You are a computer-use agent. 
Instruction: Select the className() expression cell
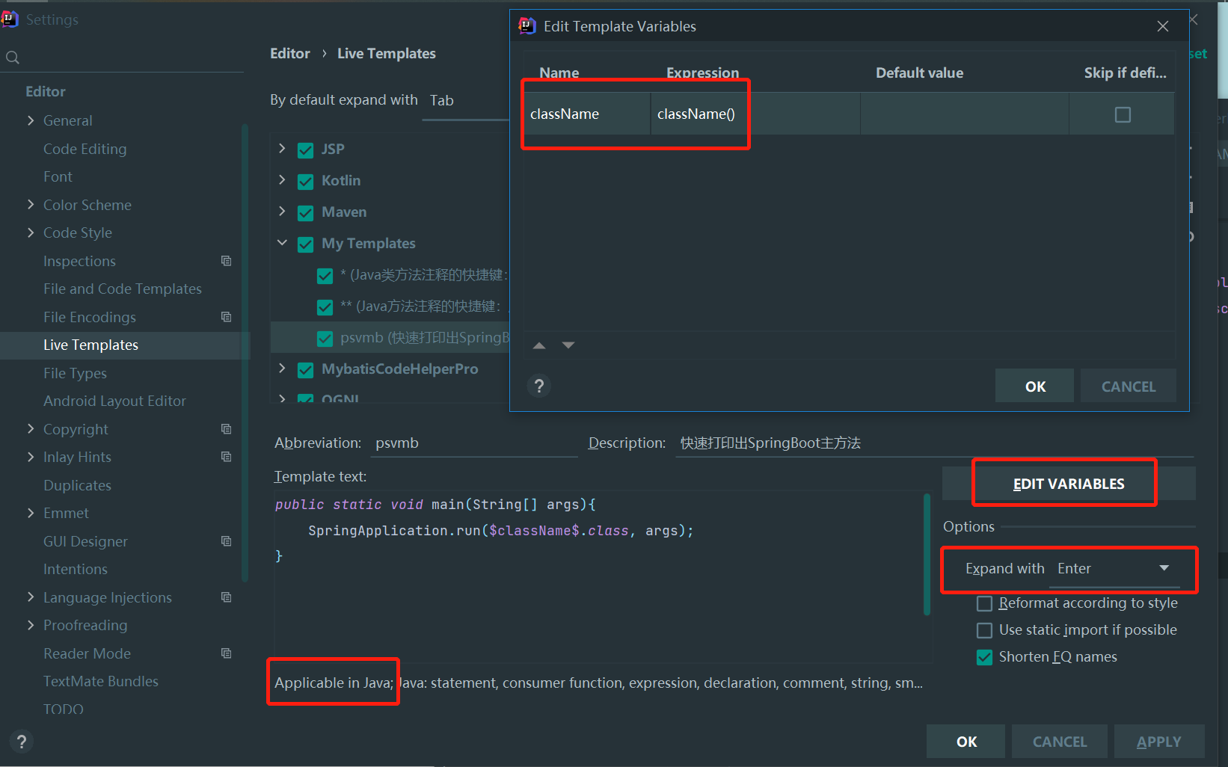(755, 114)
